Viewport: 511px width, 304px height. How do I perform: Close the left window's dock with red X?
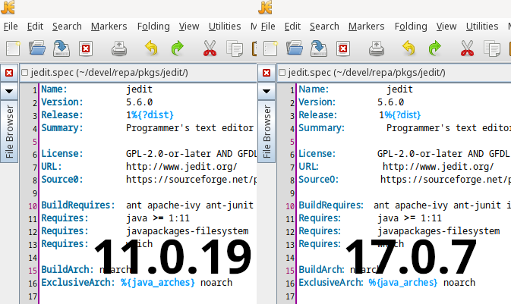[x=9, y=74]
